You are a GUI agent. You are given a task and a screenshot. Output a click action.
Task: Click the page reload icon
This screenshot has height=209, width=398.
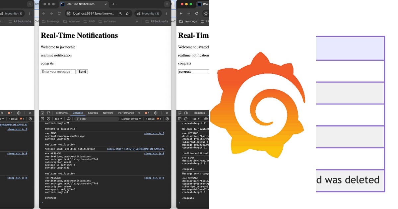point(59,14)
